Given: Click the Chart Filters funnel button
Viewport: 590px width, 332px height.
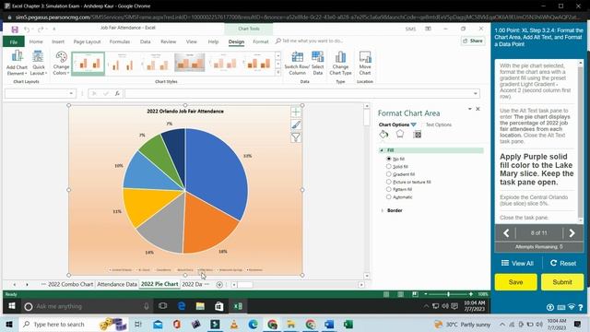Looking at the screenshot, I should (x=296, y=137).
